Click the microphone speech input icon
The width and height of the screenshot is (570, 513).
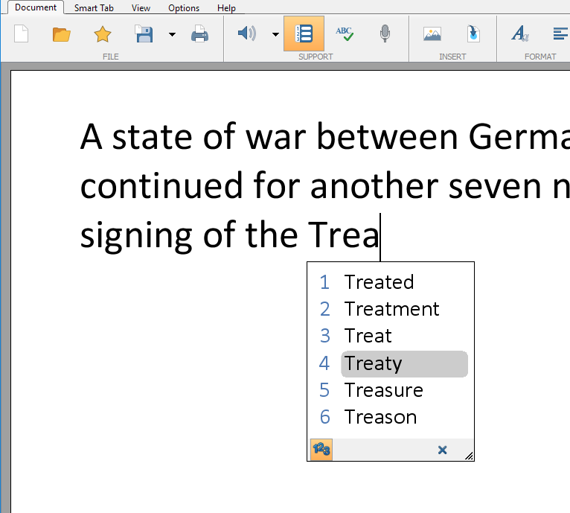tap(384, 34)
